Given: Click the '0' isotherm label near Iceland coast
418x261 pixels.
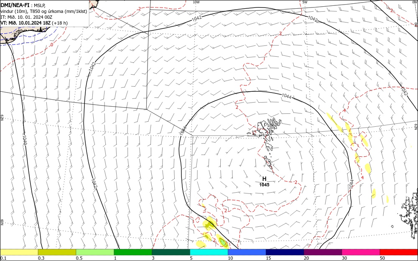Looking at the screenshot, I should pyautogui.click(x=52, y=45).
